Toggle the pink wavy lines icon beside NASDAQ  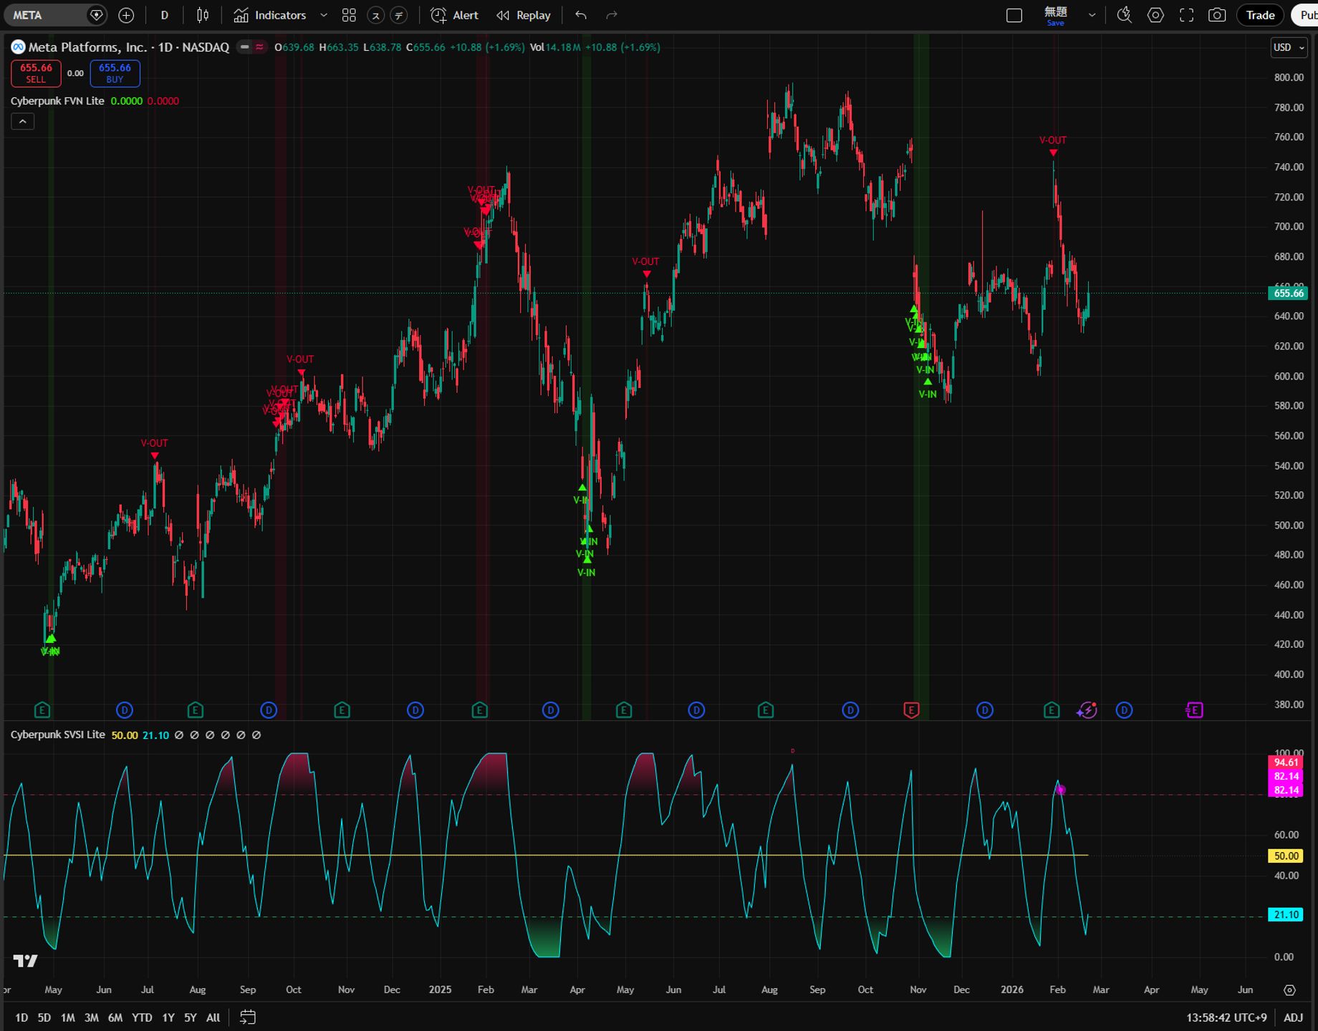pos(259,47)
